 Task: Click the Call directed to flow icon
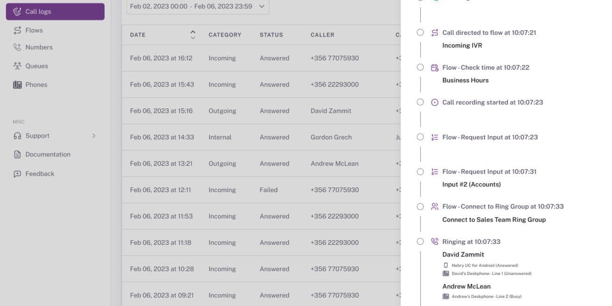(x=435, y=32)
